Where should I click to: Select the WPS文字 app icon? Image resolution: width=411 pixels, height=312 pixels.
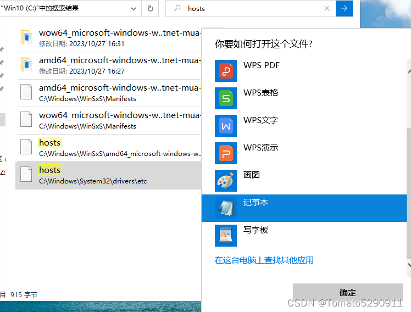point(226,126)
